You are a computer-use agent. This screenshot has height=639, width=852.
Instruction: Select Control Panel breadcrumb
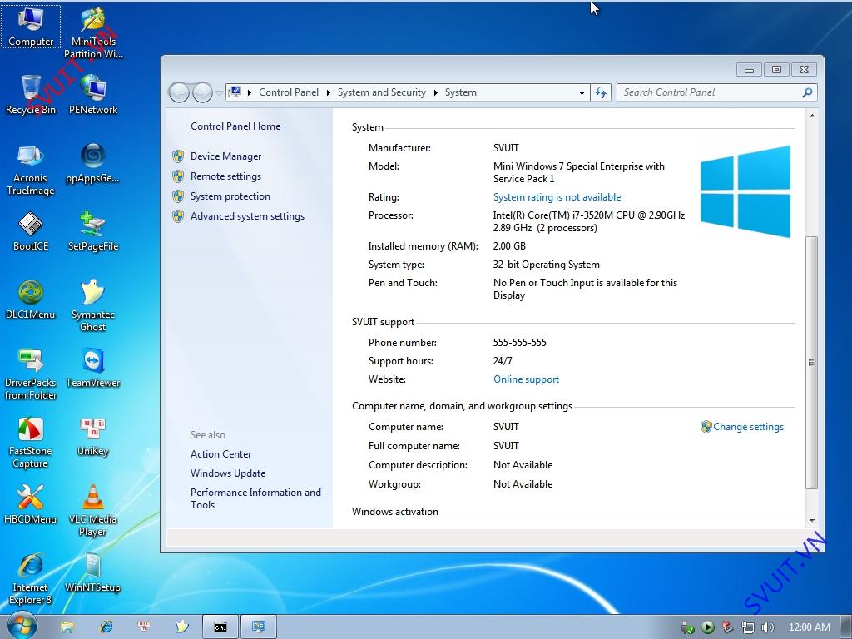click(x=289, y=92)
